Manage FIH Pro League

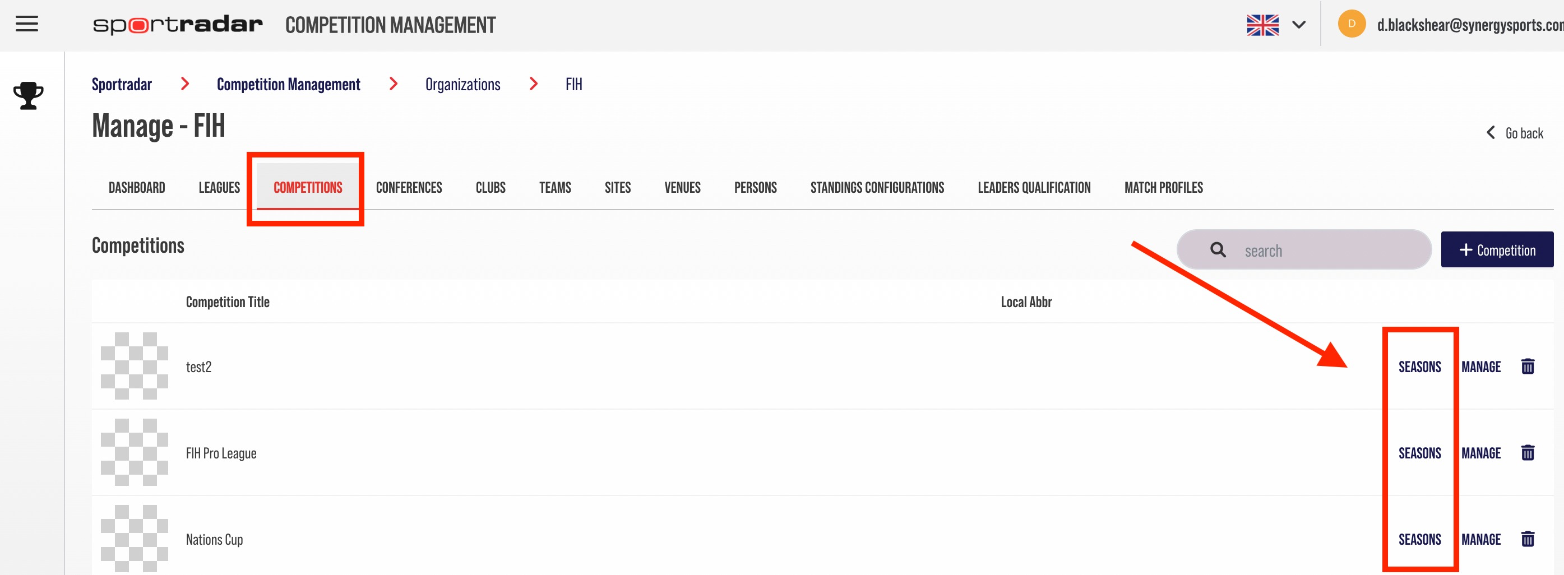pyautogui.click(x=1481, y=453)
